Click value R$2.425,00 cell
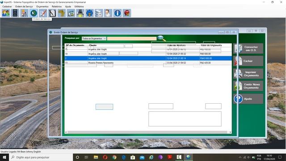The width and height of the screenshot is (286, 161). coord(205,63)
